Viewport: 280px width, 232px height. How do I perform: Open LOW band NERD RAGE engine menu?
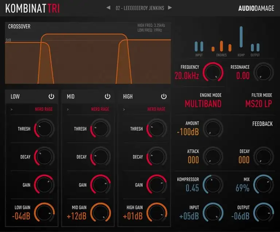click(44, 109)
